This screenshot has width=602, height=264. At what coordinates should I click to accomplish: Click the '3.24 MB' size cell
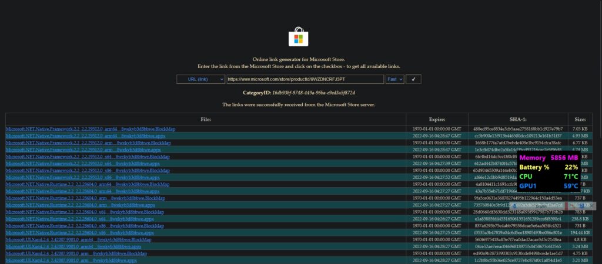[580, 246]
